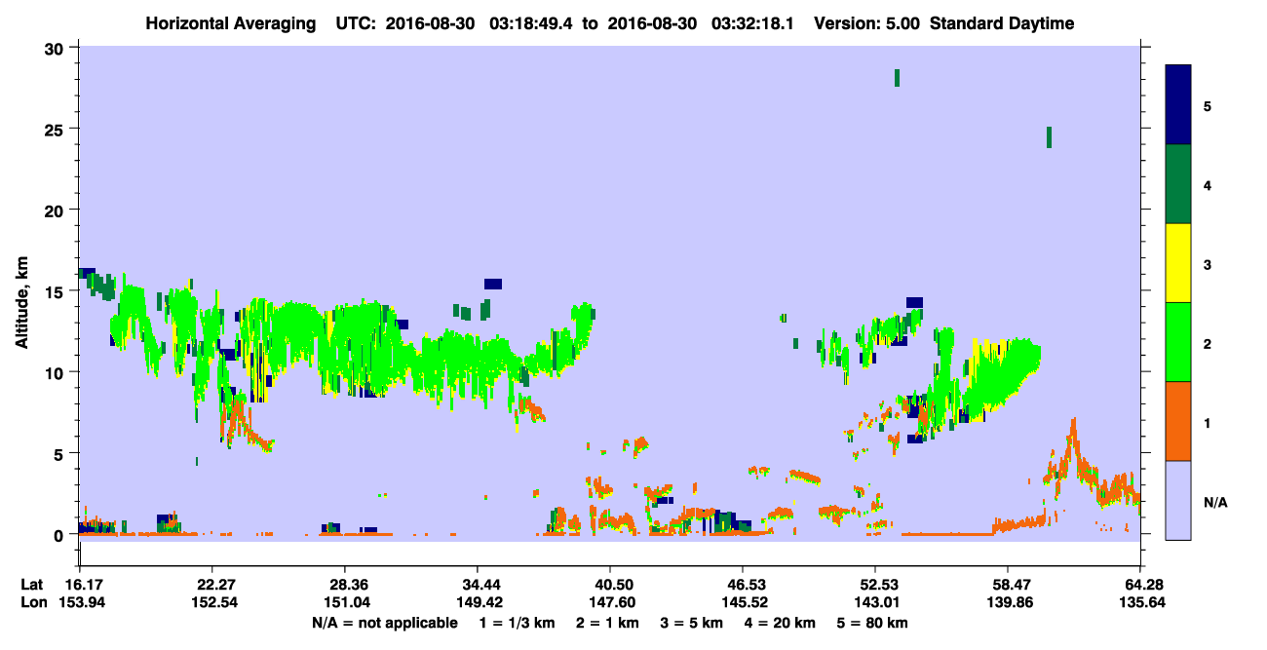The image size is (1267, 650).
Task: Click the 'Lon' row label
Action: point(32,602)
